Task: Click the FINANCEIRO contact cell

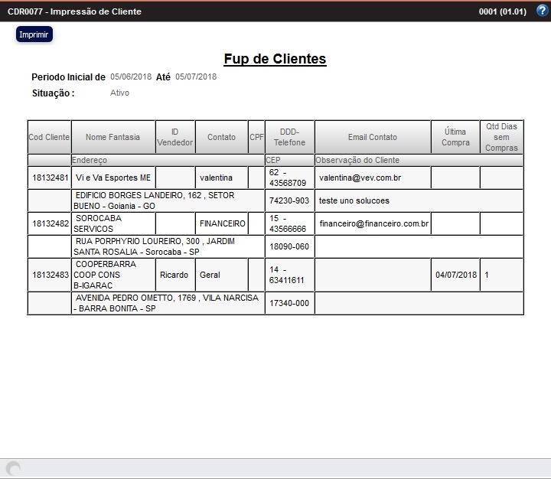Action: tap(221, 223)
